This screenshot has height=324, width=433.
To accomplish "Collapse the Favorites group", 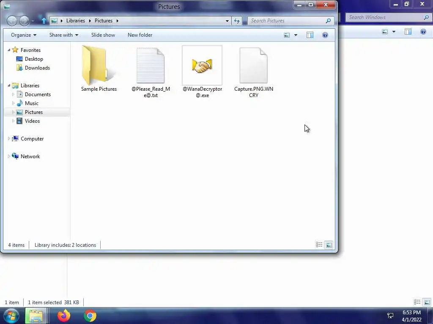I will tap(9, 50).
